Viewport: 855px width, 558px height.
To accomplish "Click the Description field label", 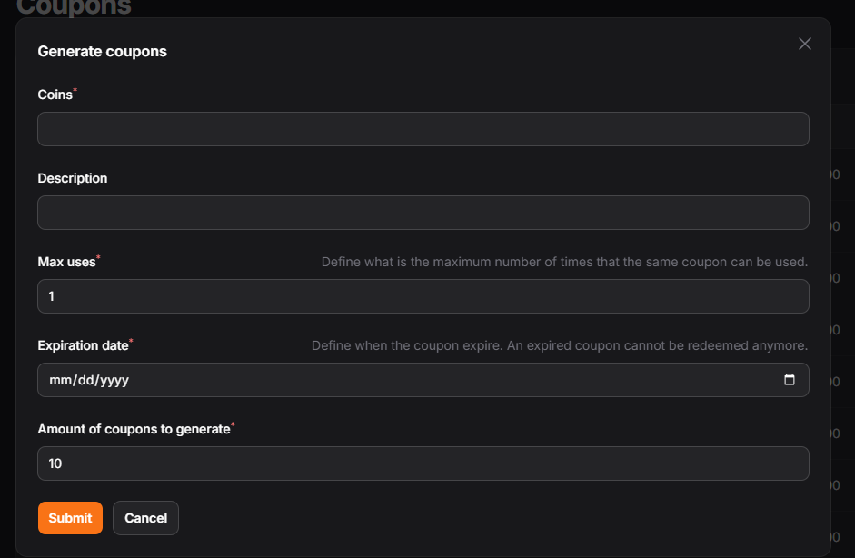I will [73, 178].
